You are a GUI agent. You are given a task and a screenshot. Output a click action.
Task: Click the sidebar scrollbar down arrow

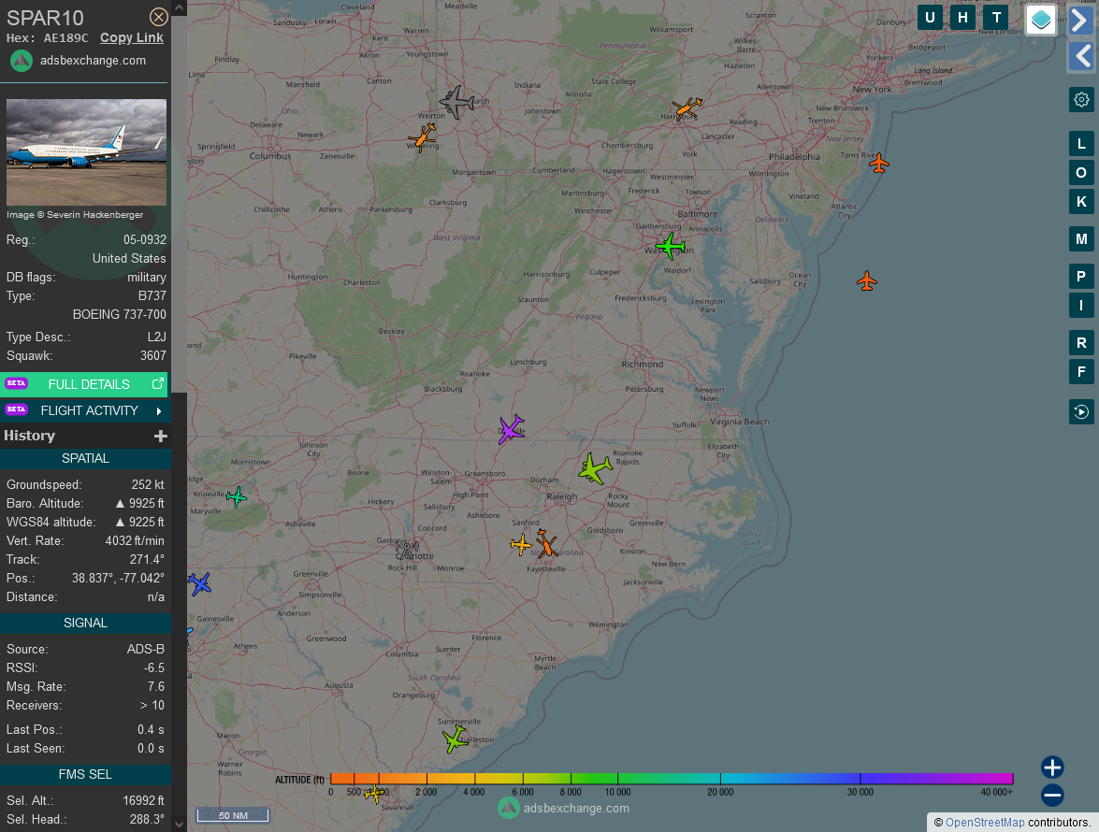(180, 825)
